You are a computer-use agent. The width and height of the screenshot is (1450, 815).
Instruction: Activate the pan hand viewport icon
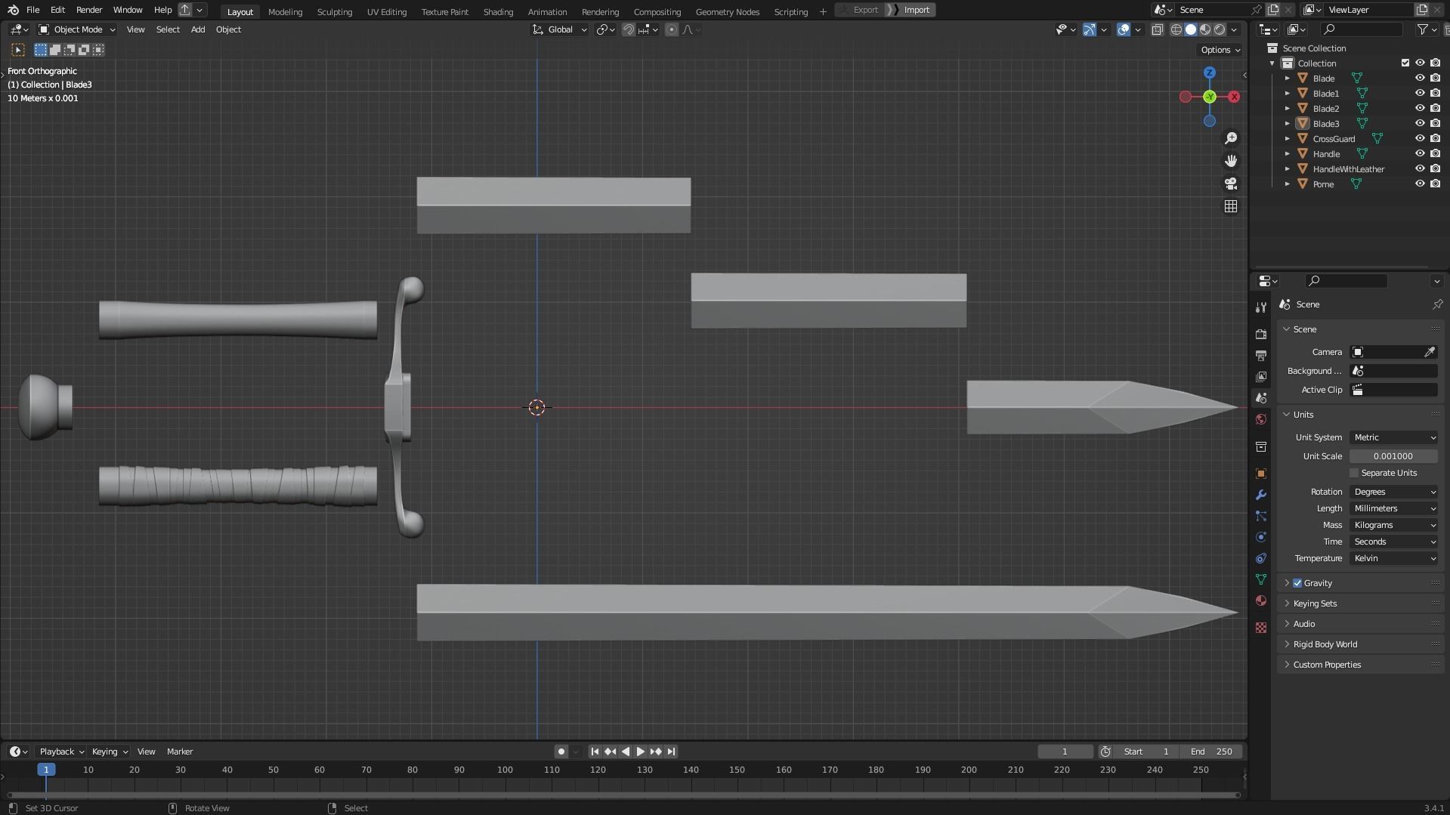click(x=1231, y=161)
